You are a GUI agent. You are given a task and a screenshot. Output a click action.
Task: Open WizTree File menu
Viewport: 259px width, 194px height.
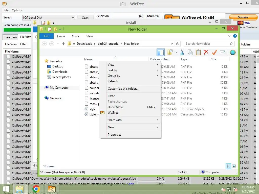tap(6, 10)
